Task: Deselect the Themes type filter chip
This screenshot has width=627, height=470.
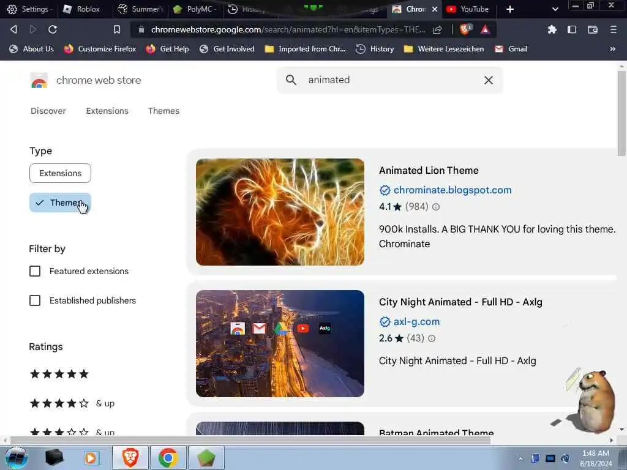Action: click(60, 203)
